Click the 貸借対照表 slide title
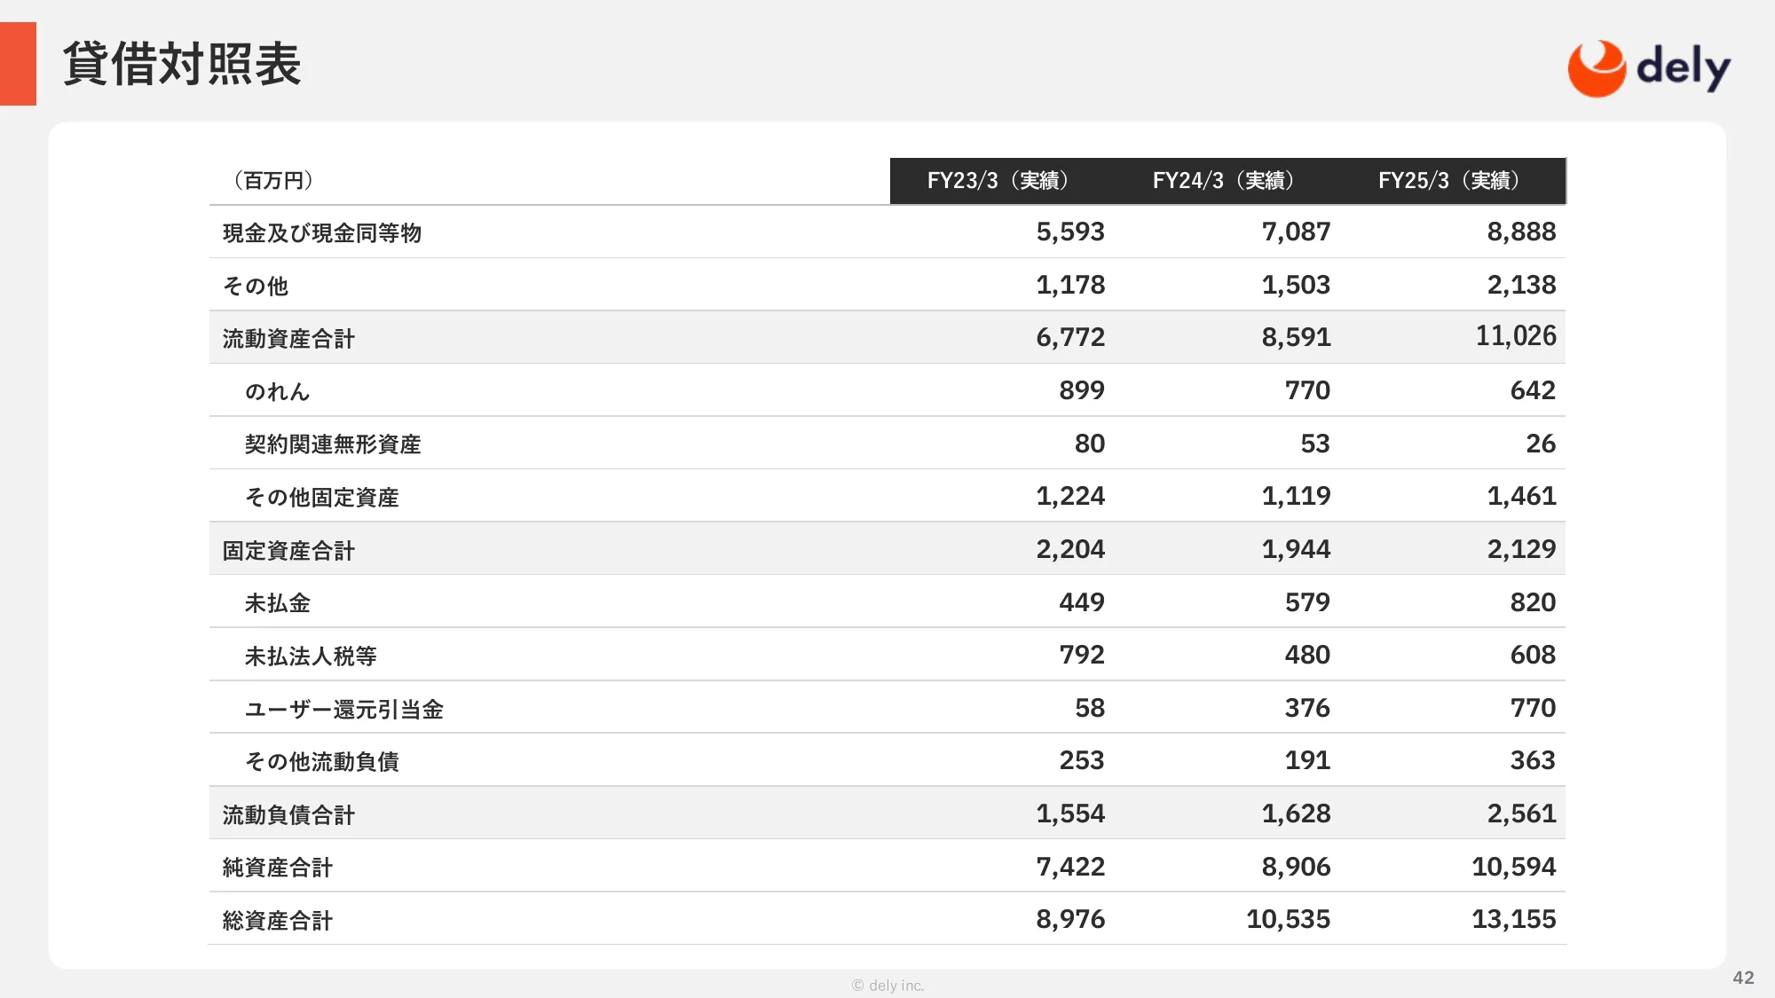The image size is (1775, 998). click(x=182, y=64)
